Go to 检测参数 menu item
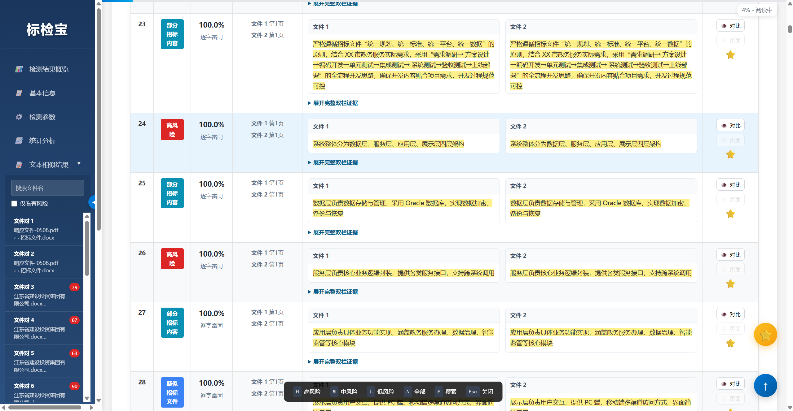Image resolution: width=793 pixels, height=411 pixels. tap(42, 117)
